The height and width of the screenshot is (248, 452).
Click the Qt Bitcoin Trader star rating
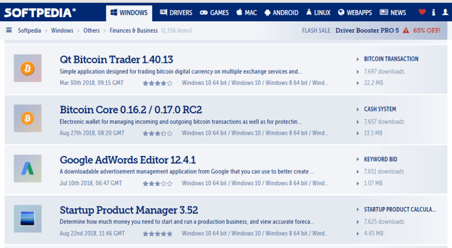pos(158,83)
